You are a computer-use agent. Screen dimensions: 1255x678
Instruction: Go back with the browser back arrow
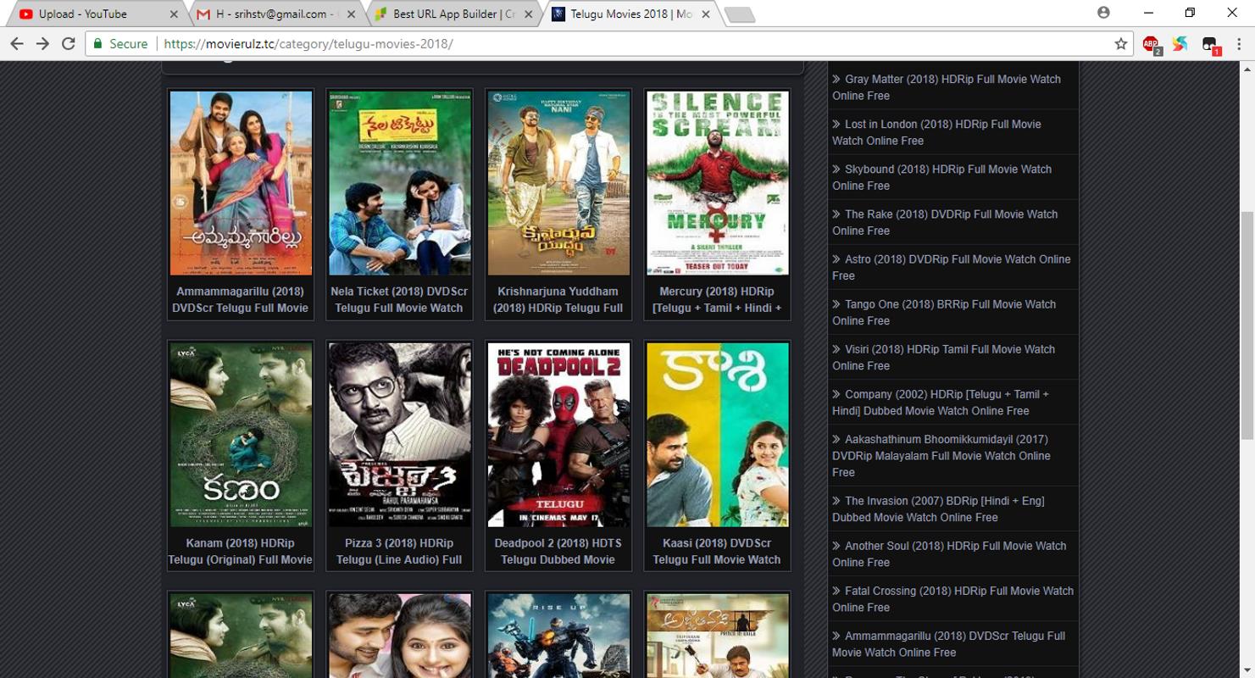tap(17, 44)
